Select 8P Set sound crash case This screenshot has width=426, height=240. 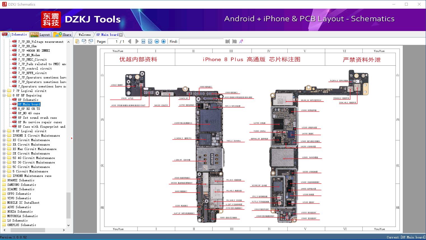[37, 118]
